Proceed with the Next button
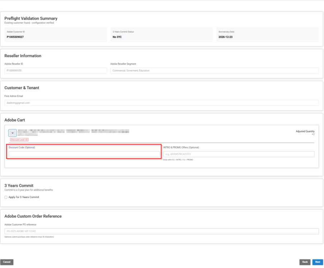This screenshot has width=324, height=268. pyautogui.click(x=318, y=262)
